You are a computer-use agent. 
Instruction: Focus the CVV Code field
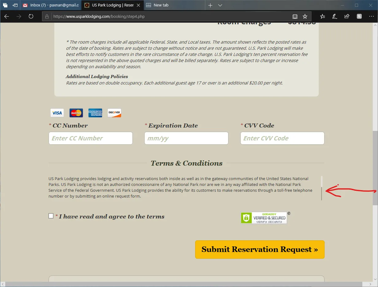pos(282,138)
